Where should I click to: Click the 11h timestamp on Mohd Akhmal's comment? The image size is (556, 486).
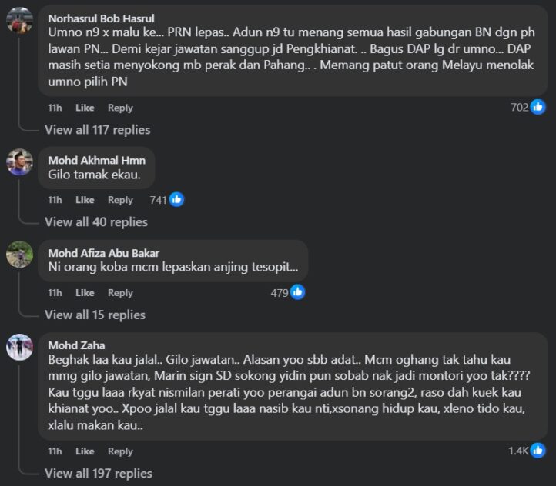(55, 200)
